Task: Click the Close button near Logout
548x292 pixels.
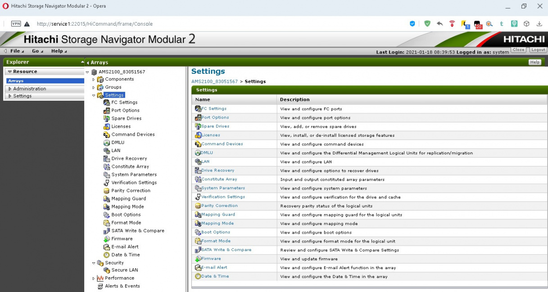Action: 518,50
